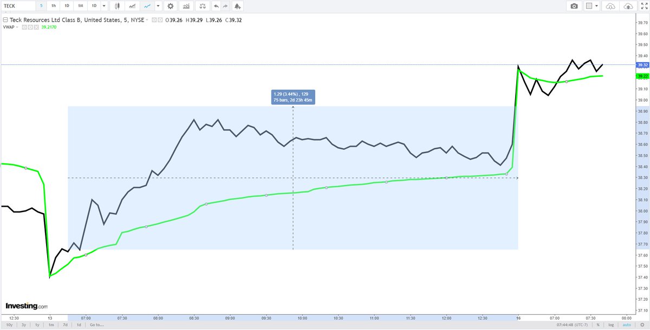Switch to the 1M timeframe

(80, 6)
